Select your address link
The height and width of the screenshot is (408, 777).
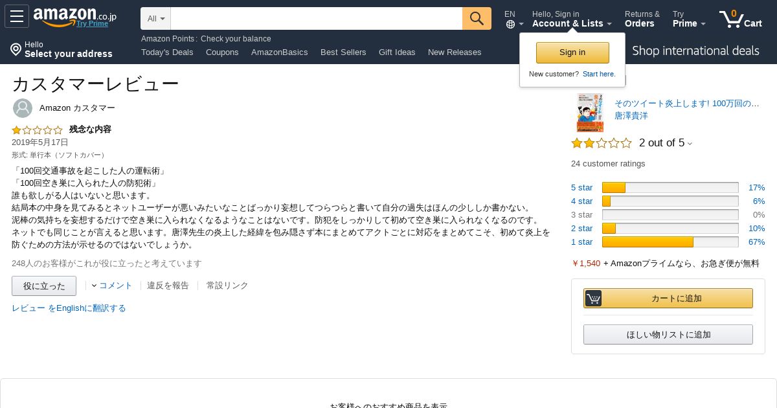tap(68, 54)
